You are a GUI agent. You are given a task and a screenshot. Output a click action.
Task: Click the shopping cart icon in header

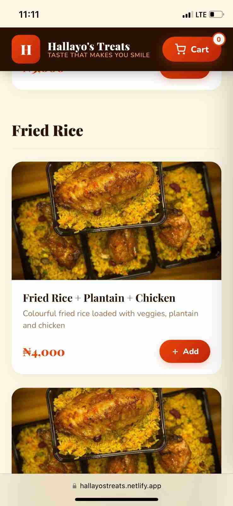pyautogui.click(x=180, y=49)
